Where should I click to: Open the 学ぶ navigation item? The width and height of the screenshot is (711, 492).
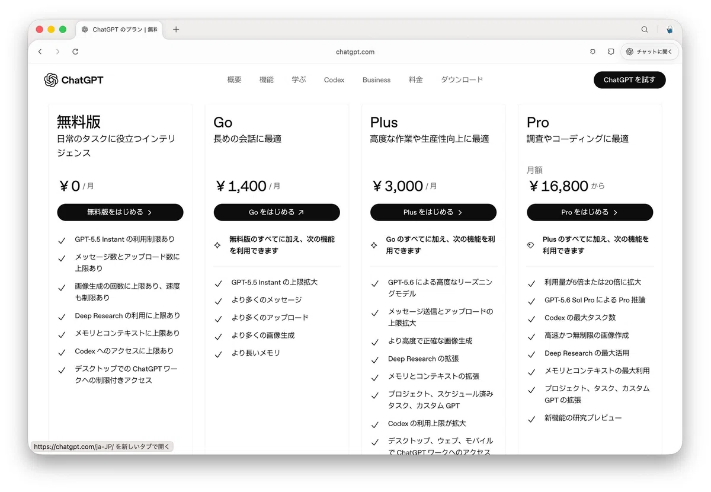(299, 80)
